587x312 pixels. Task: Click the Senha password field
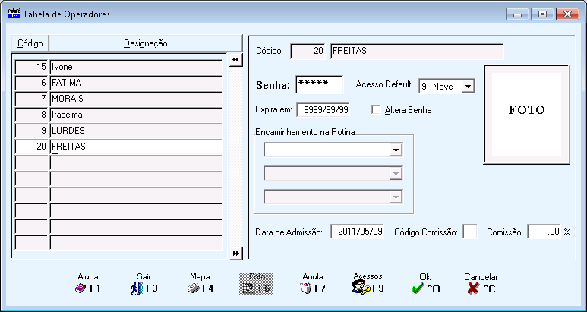click(320, 84)
